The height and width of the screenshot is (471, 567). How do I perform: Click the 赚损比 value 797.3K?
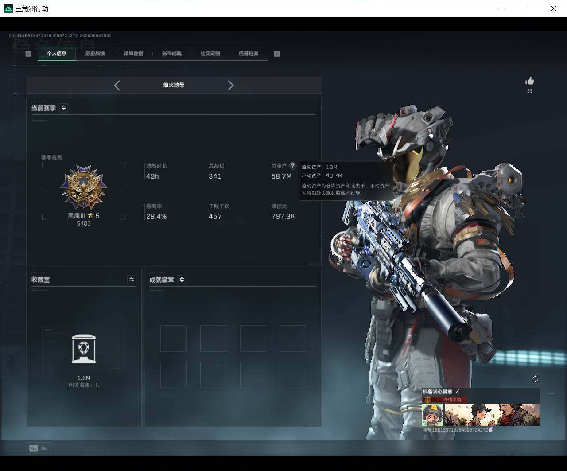pyautogui.click(x=283, y=217)
